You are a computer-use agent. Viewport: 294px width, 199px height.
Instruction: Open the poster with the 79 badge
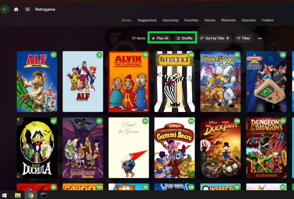click(129, 187)
